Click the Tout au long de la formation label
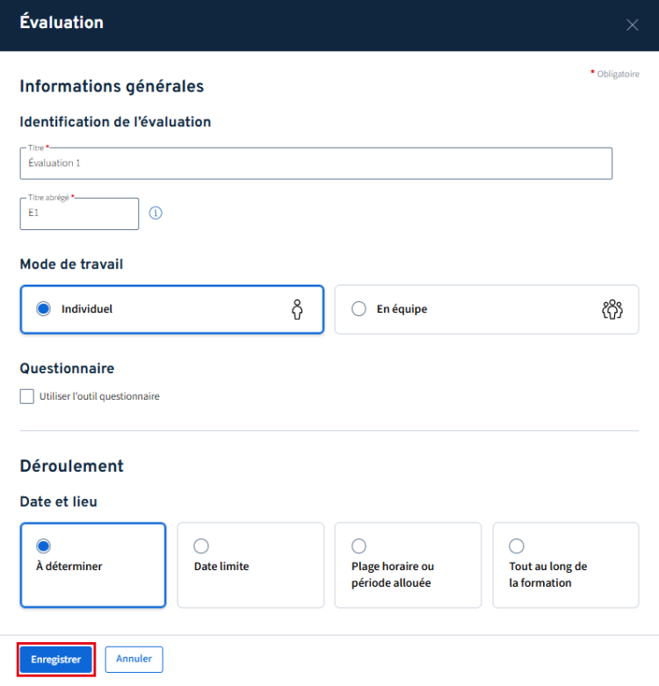The height and width of the screenshot is (686, 659). (x=547, y=574)
